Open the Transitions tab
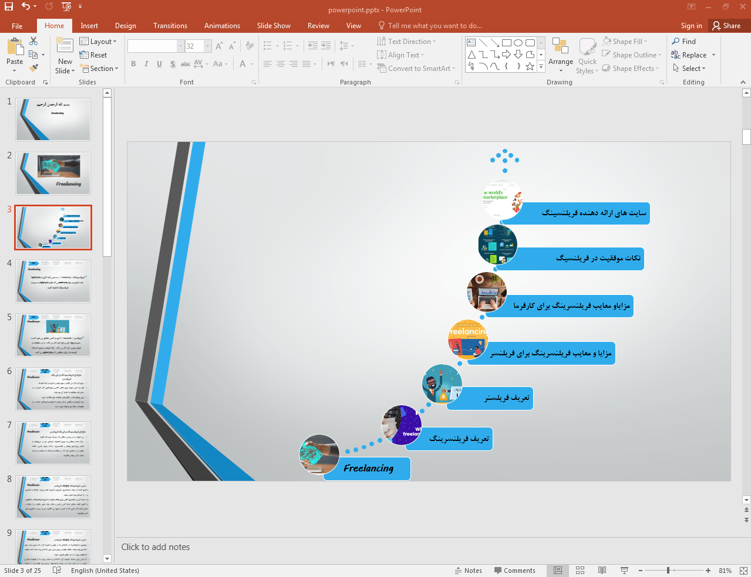 tap(170, 26)
